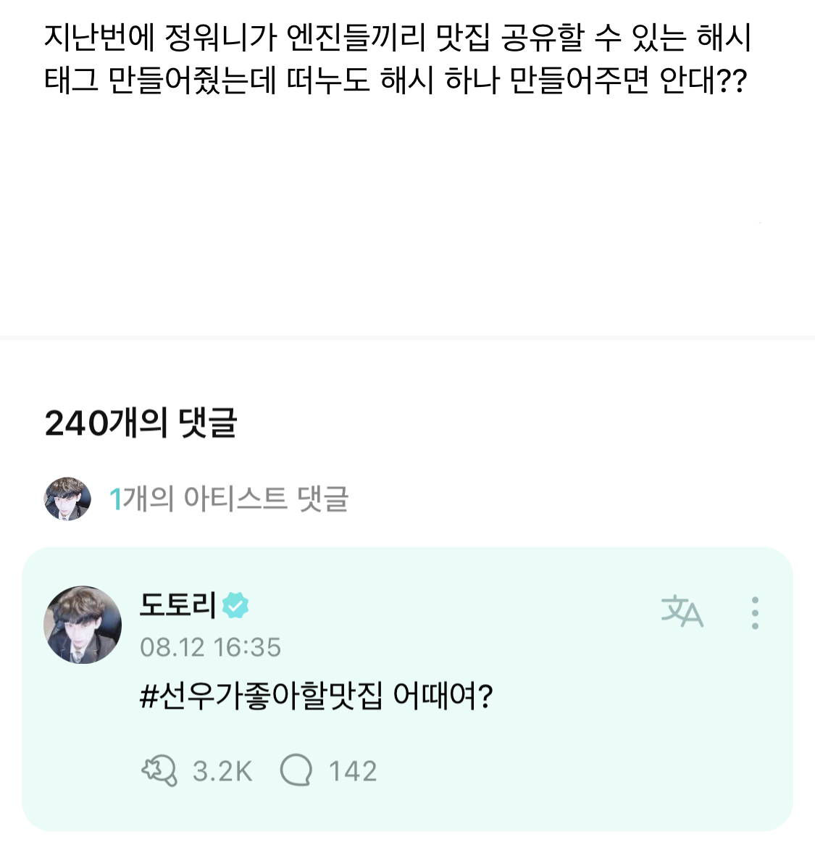
Task: Filter by 1개의 아티스트 댓글
Action: [229, 499]
